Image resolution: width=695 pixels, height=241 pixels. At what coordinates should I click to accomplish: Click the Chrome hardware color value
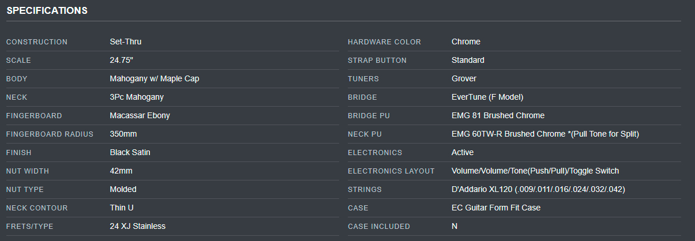pos(465,42)
